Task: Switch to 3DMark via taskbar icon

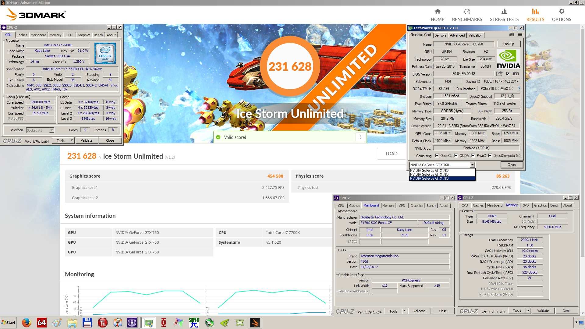Action: tap(255, 323)
